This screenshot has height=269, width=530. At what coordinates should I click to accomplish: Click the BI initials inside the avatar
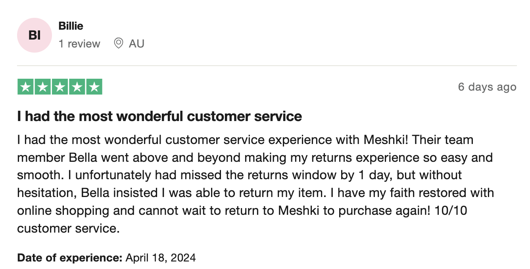(35, 35)
